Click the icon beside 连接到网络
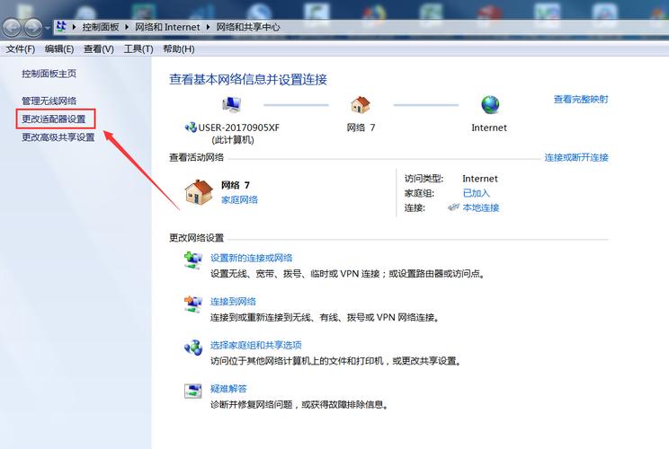Image resolution: width=669 pixels, height=449 pixels. [x=192, y=304]
